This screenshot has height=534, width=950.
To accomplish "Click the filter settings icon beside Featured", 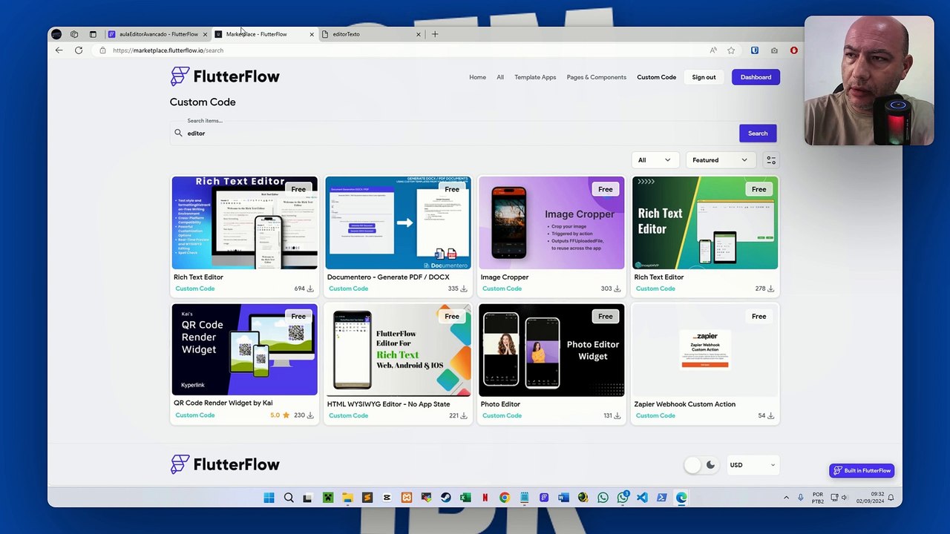I will pyautogui.click(x=771, y=160).
